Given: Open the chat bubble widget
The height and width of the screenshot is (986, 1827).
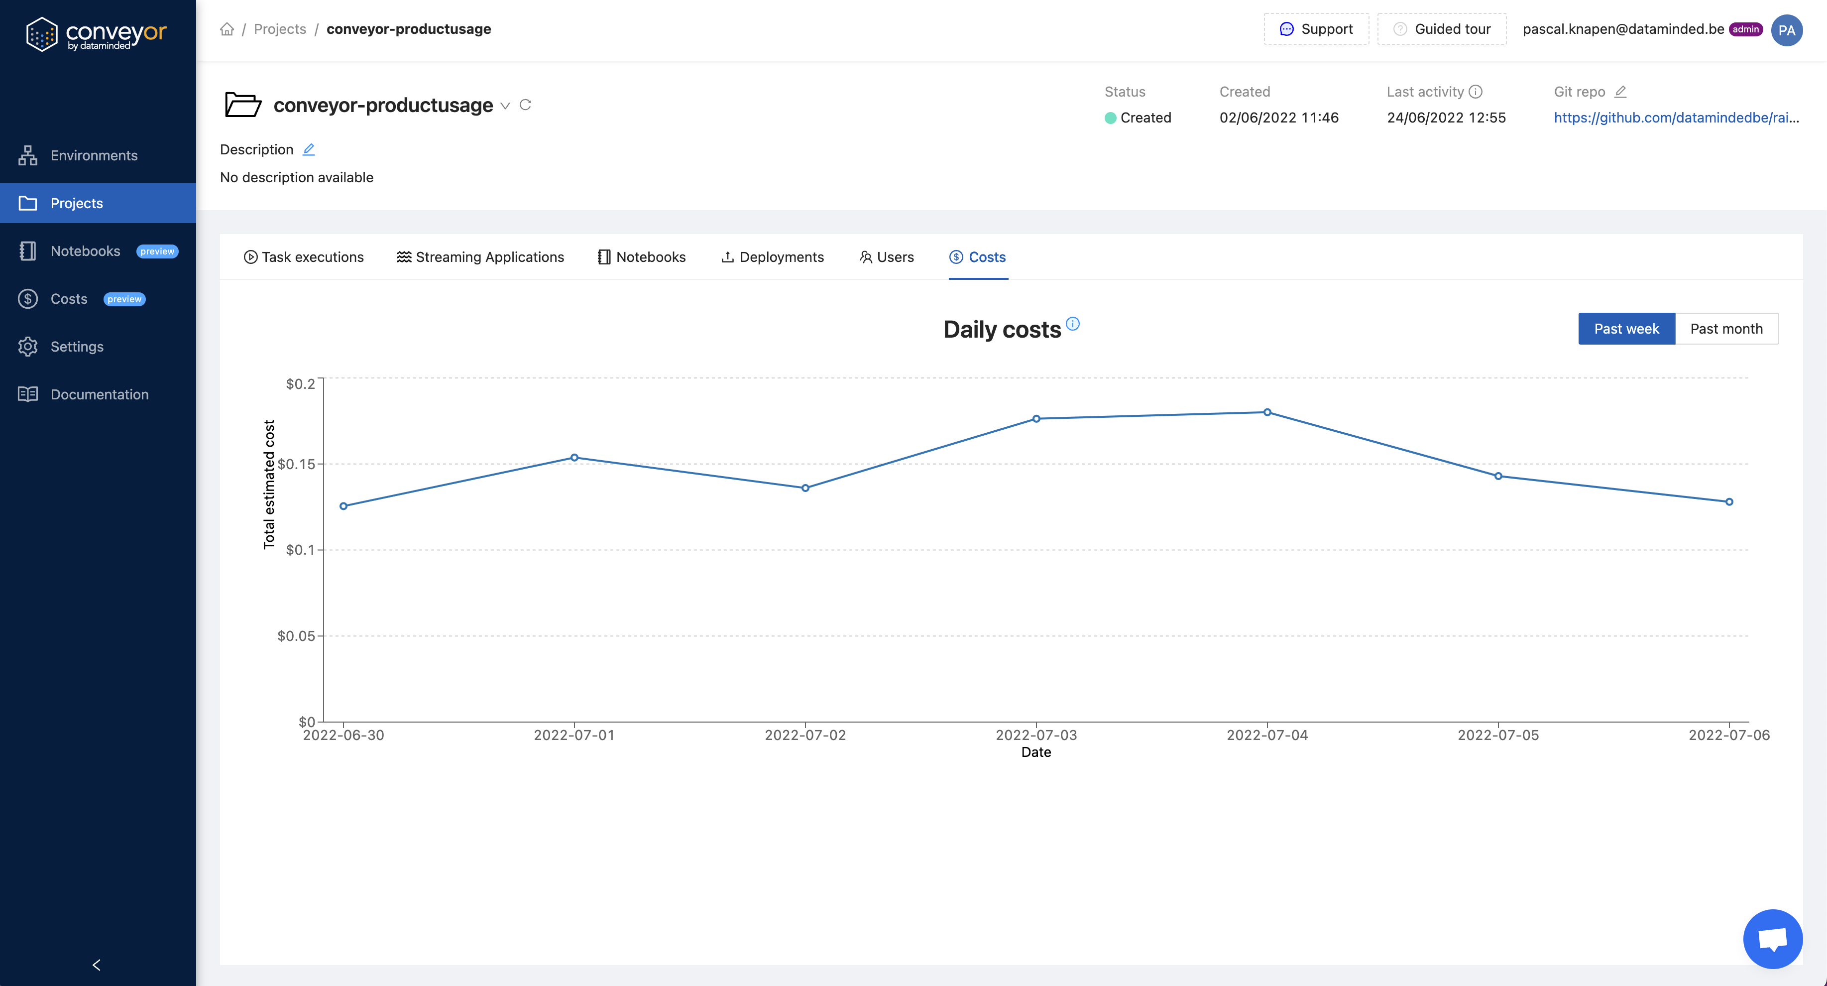Looking at the screenshot, I should tap(1772, 939).
